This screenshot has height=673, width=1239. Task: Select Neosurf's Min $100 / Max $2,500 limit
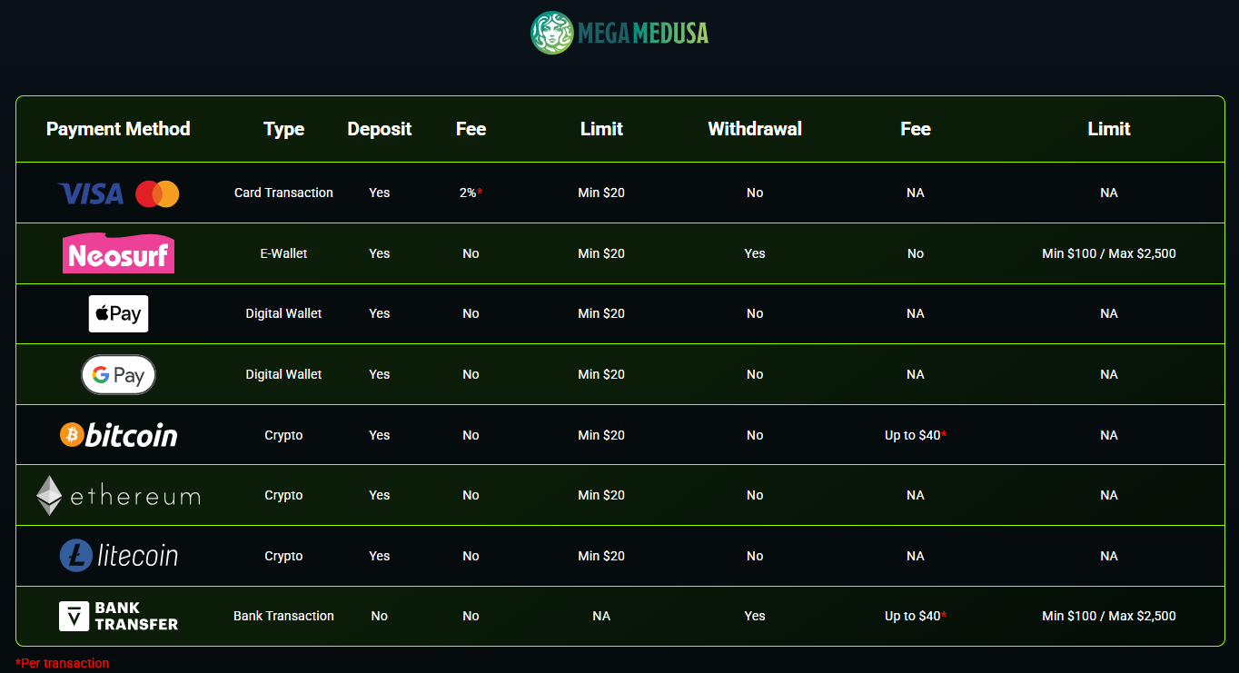point(1109,253)
